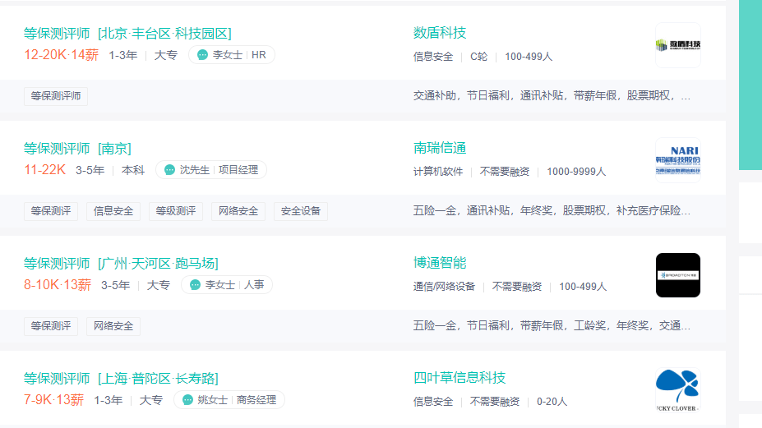Open NARI 南瑞信通 company logo
Screen dimensions: 762x428
677,160
